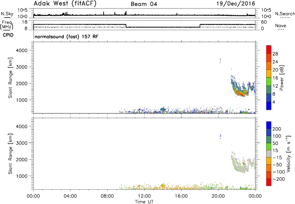The image size is (295, 204).
Task: Pick the gray -15 to 15 velocity segment
Action: point(269,154)
